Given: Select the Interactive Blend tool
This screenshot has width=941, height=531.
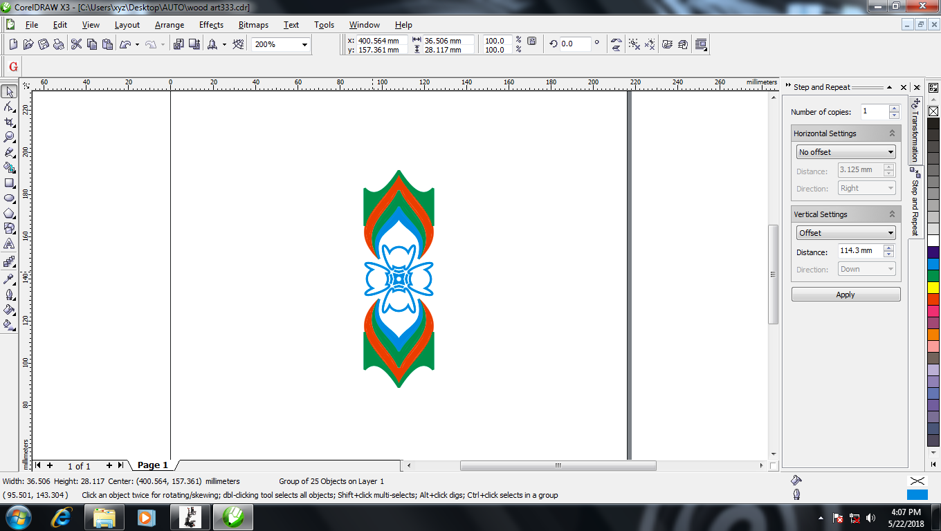Looking at the screenshot, I should click(x=9, y=262).
